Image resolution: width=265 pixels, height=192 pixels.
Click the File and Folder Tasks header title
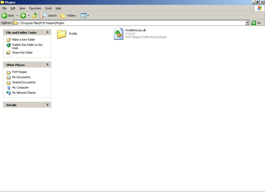pos(21,32)
